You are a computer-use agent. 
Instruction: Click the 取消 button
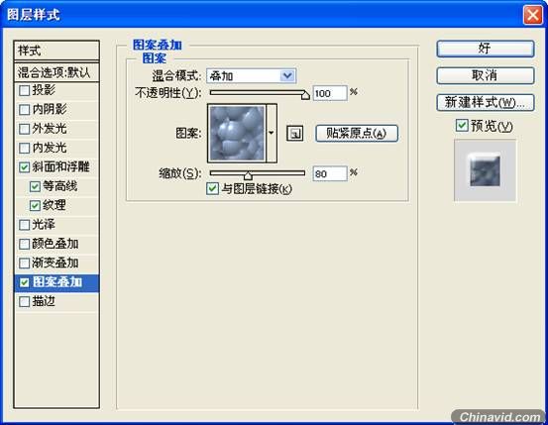click(x=486, y=75)
